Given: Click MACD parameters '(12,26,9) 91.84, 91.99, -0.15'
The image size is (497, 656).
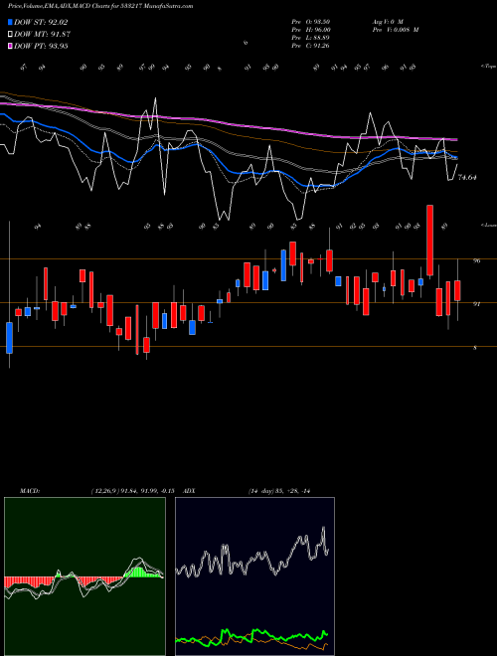Looking at the screenshot, I should [x=132, y=491].
